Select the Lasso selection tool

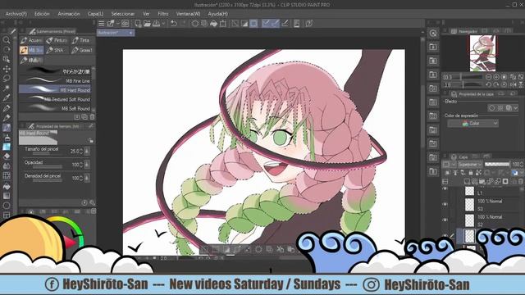7,79
